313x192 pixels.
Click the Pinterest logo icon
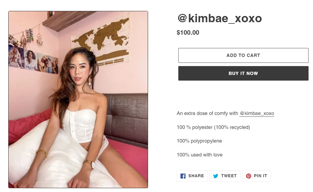249,176
